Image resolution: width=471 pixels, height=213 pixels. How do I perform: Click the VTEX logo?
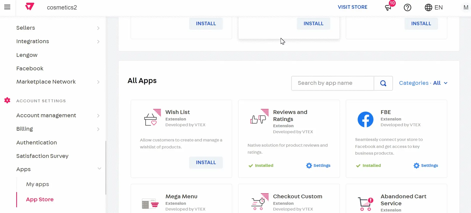point(30,6)
